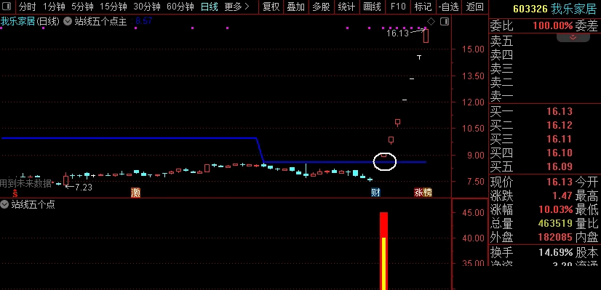Click the 换手 value 14.69%
This screenshot has width=601, height=290.
555,252
